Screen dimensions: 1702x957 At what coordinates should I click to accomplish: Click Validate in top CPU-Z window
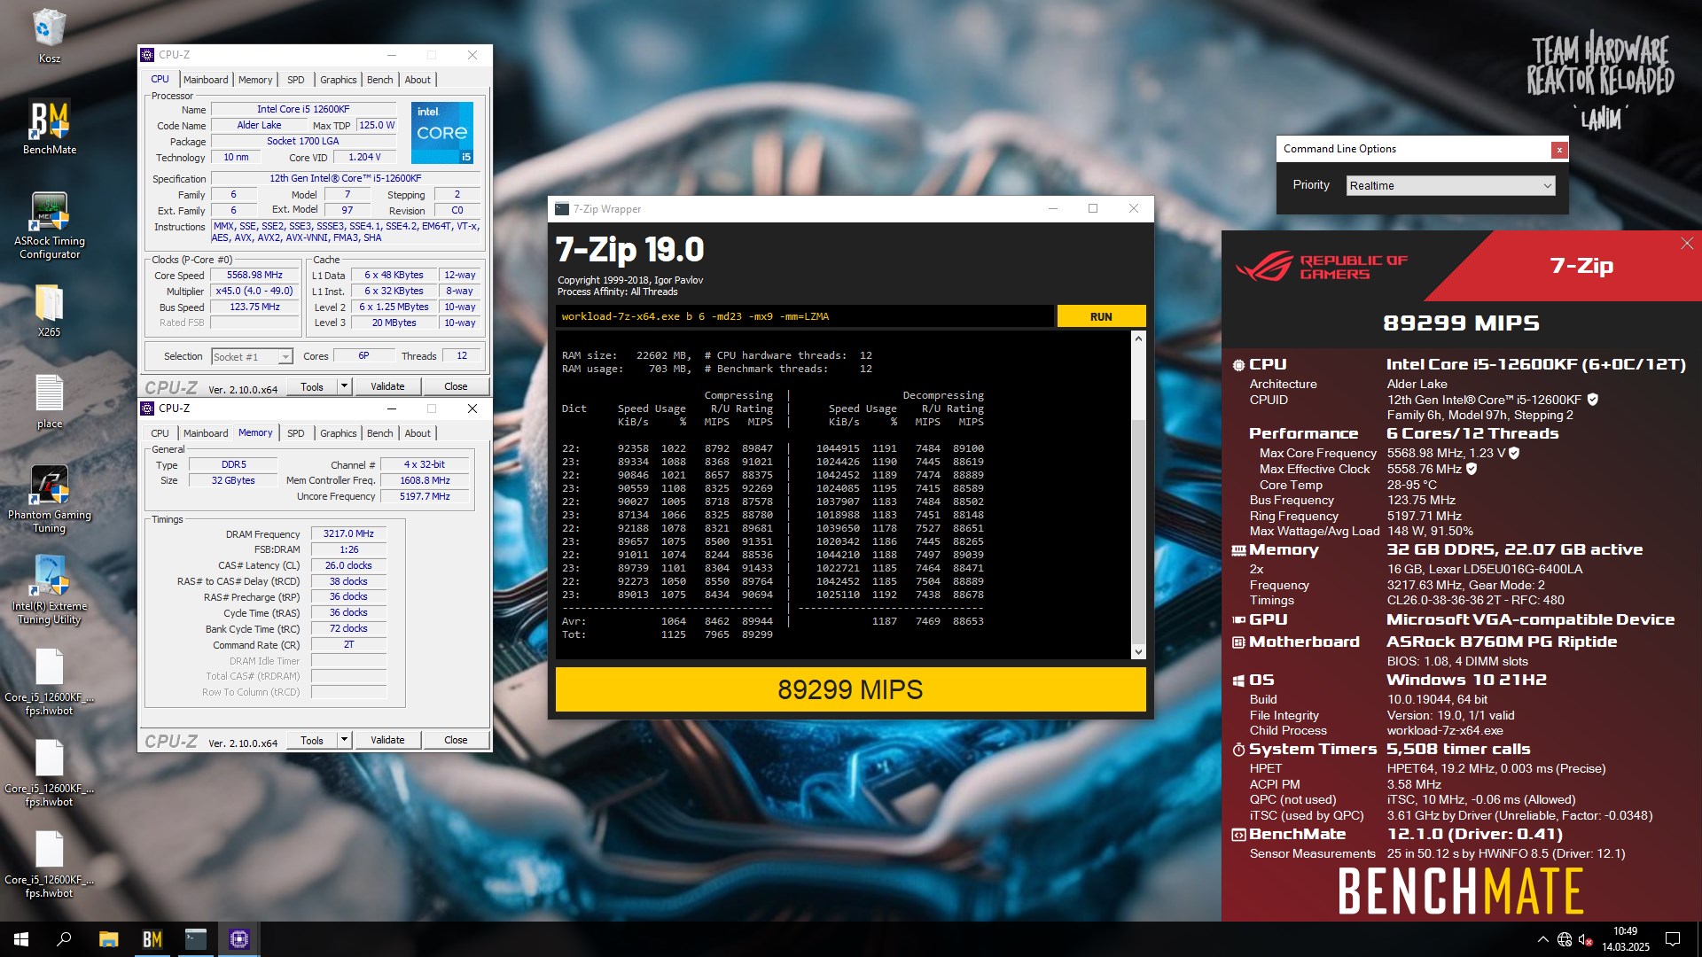click(387, 386)
